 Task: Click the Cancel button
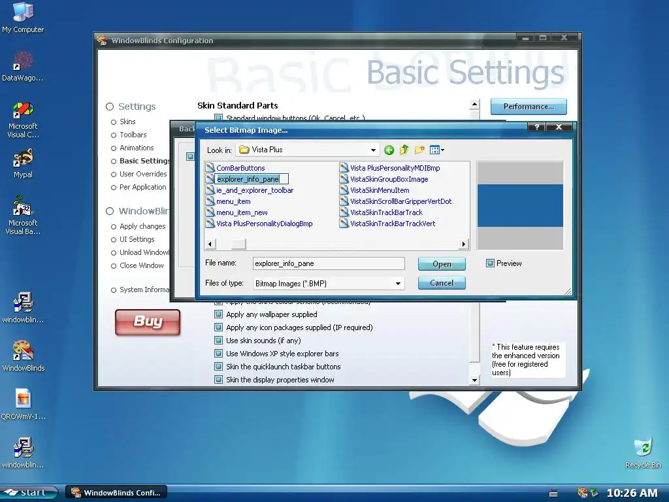point(442,282)
